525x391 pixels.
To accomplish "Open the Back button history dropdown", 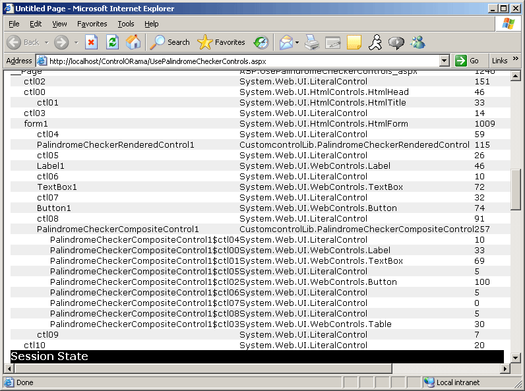I will (46, 42).
